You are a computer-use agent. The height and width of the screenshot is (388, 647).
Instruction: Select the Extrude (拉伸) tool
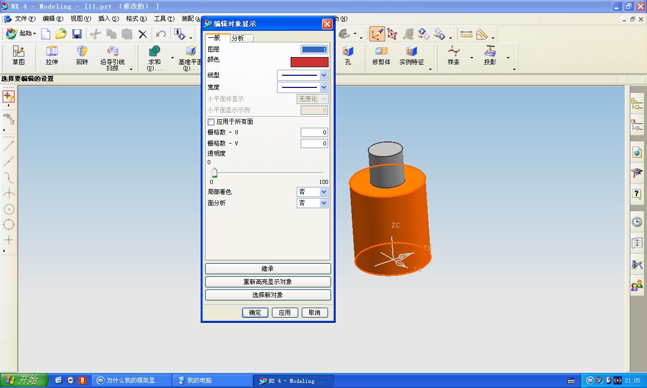(x=52, y=56)
